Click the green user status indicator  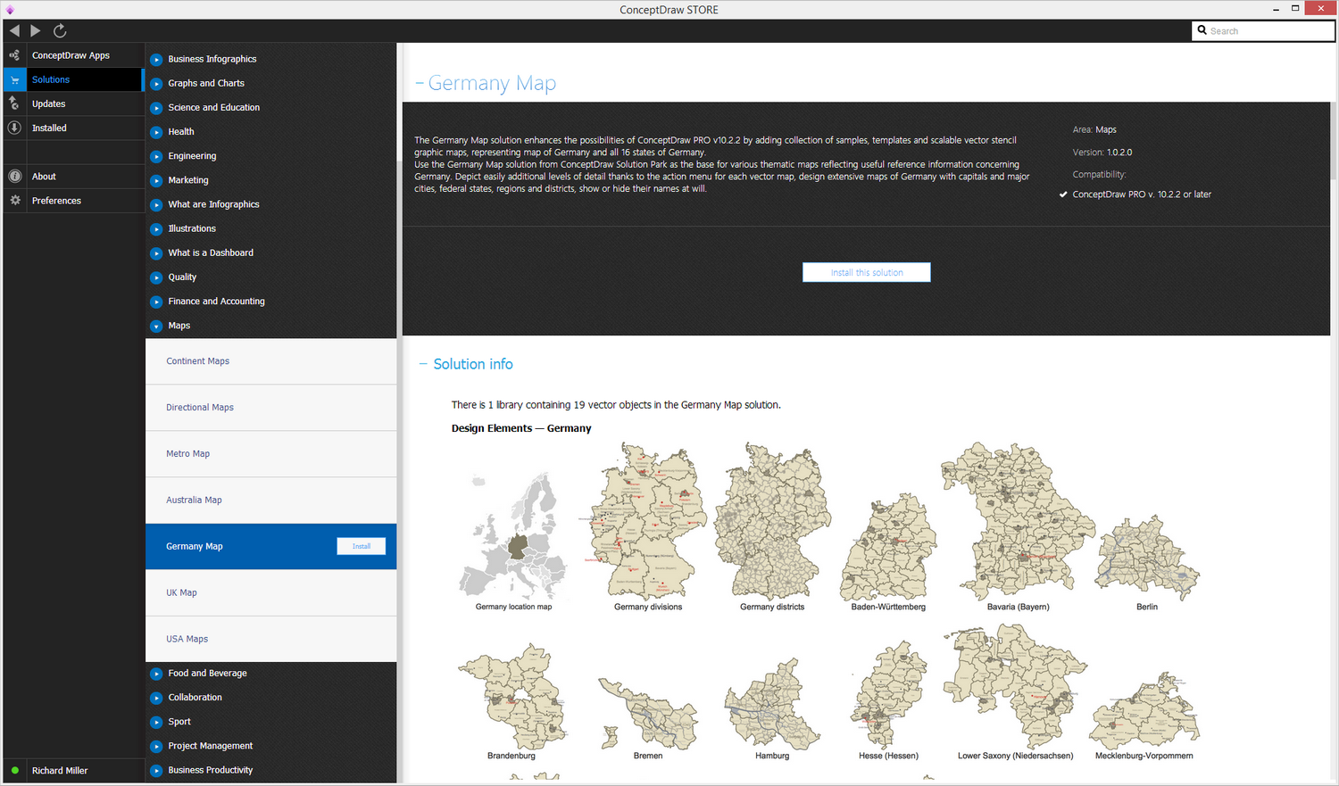click(15, 771)
